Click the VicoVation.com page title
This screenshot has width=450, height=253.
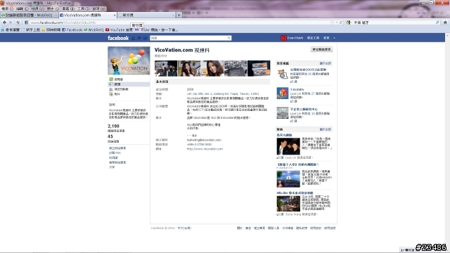coord(182,50)
